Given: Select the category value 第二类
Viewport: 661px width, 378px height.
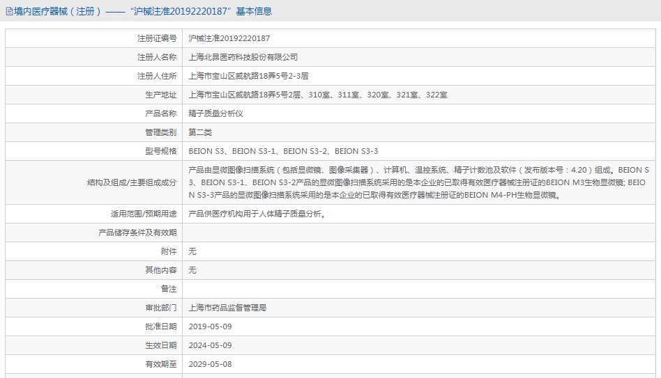Looking at the screenshot, I should pos(200,132).
